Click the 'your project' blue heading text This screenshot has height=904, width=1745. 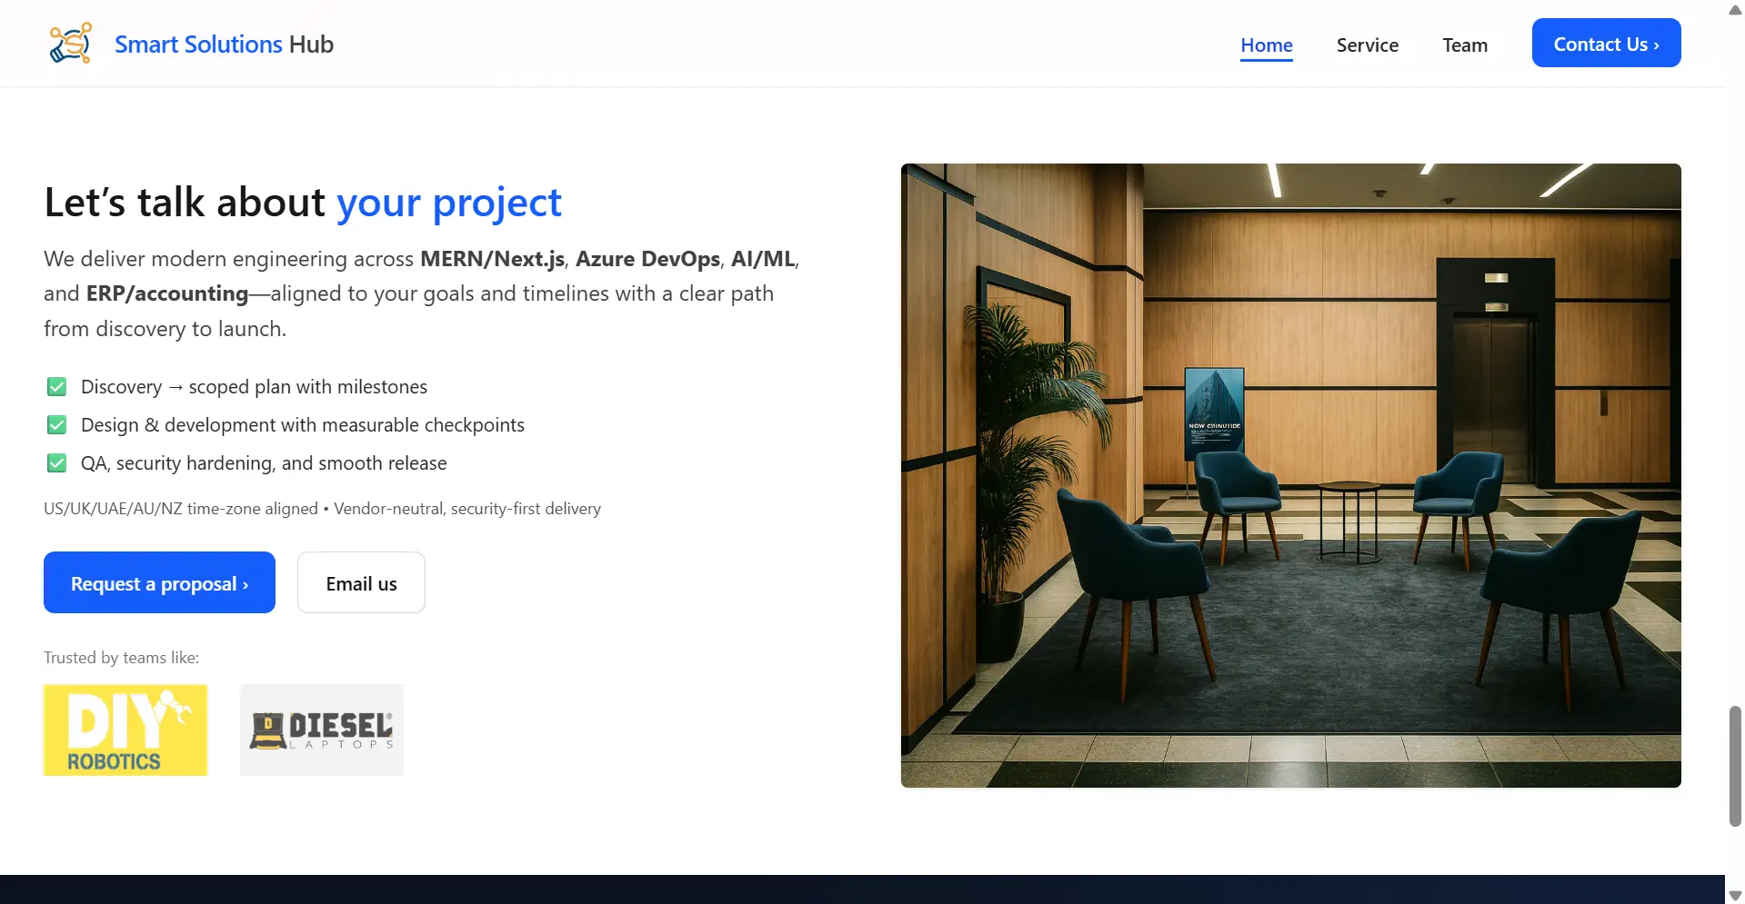click(447, 202)
